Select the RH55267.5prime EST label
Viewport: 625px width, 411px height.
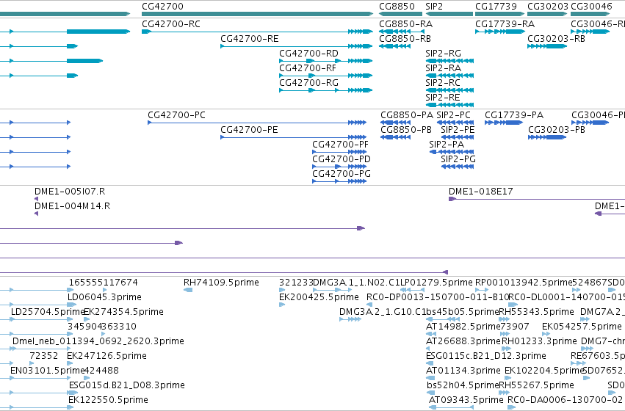pos(537,385)
